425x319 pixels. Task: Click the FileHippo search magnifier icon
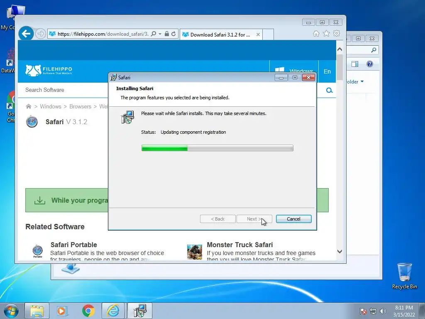click(x=329, y=90)
